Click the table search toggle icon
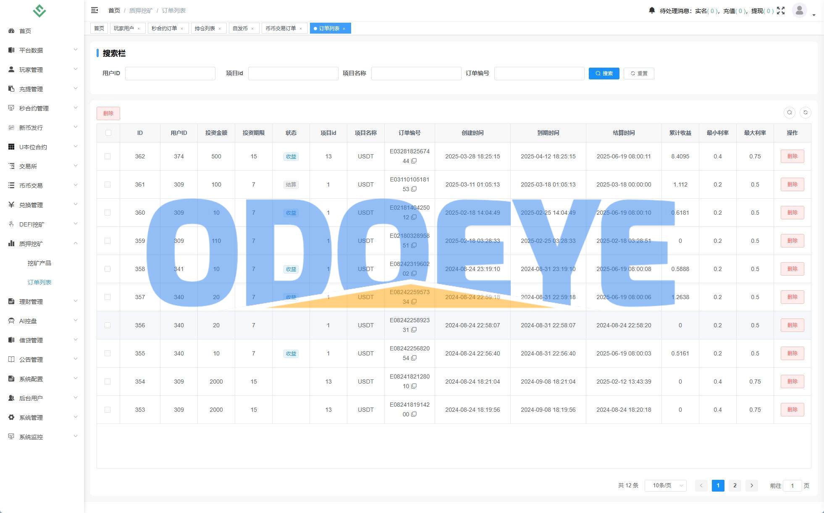 pyautogui.click(x=789, y=113)
